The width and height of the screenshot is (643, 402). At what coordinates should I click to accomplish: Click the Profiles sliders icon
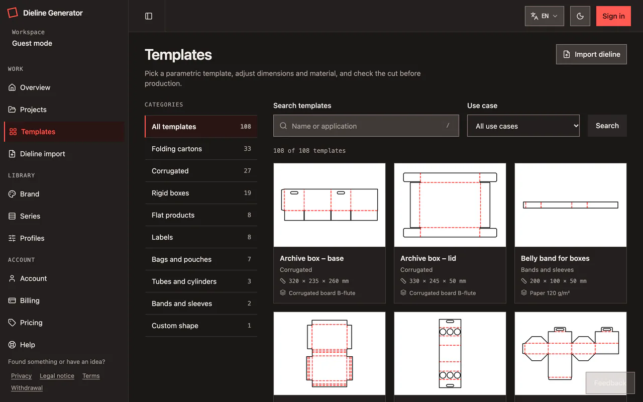tap(12, 238)
